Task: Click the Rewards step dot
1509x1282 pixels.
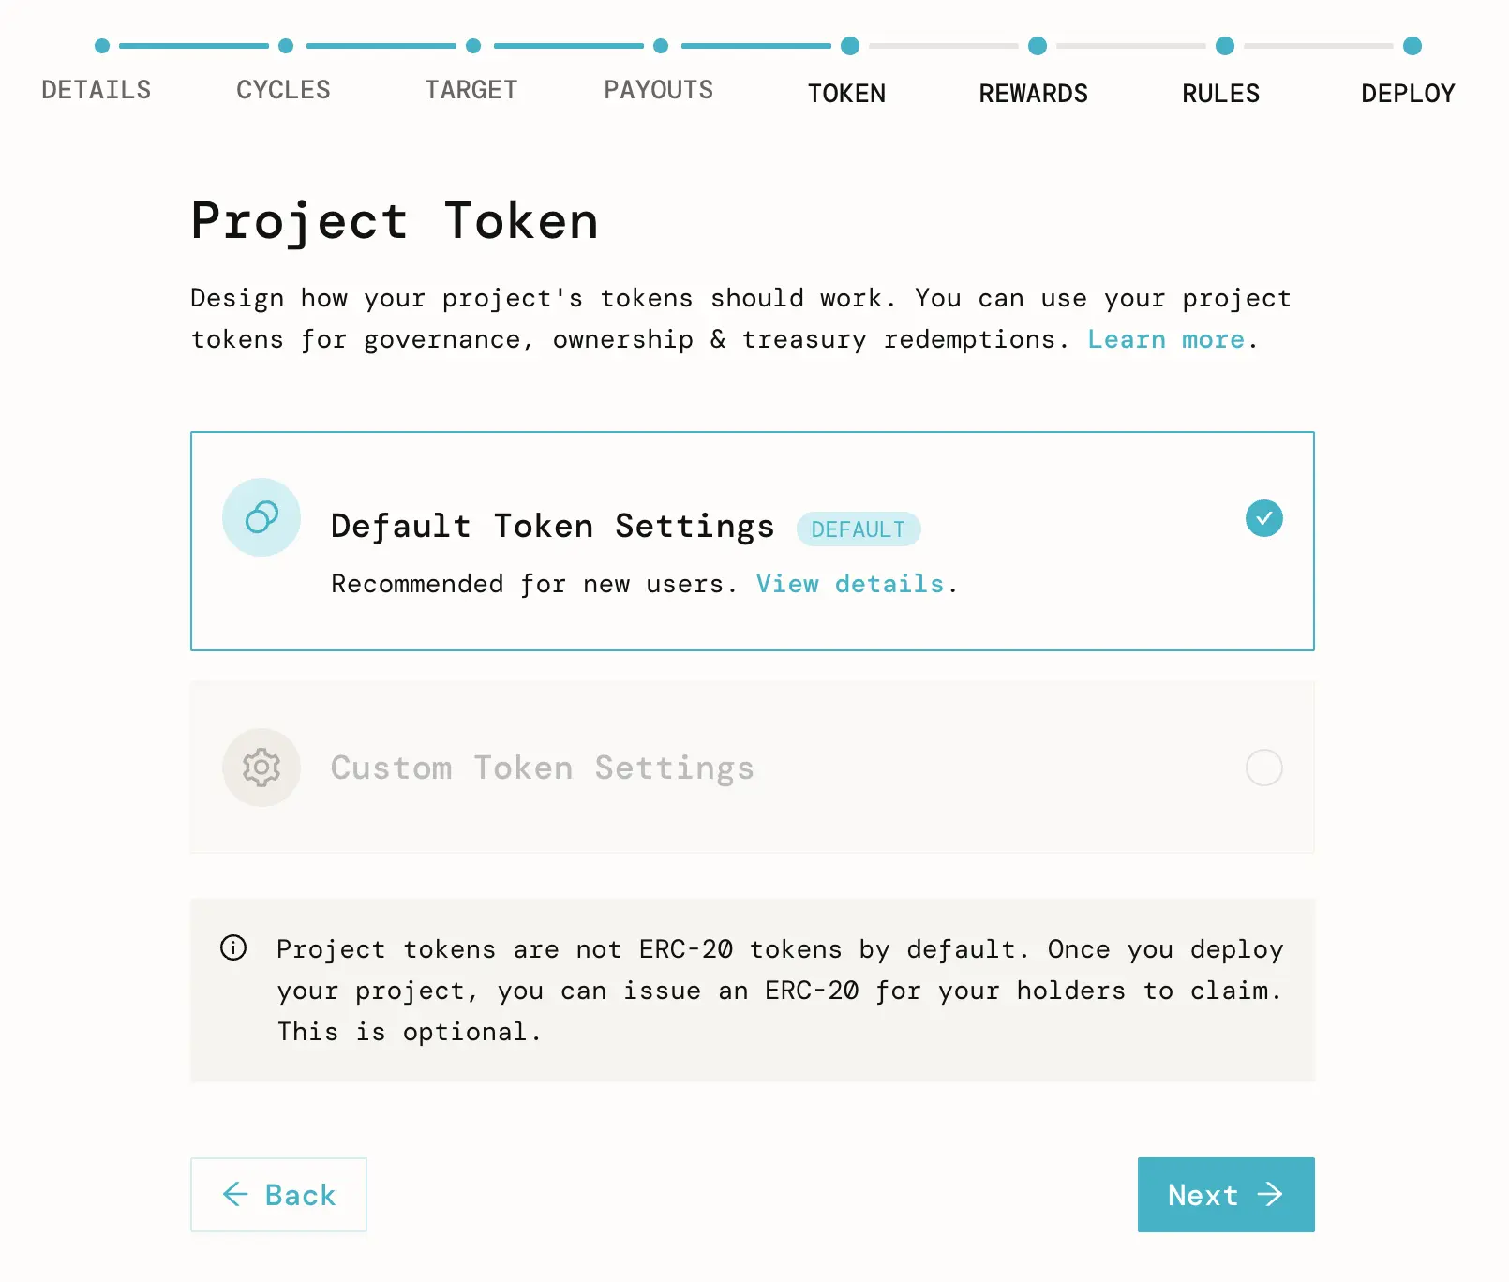Action: point(1038,46)
